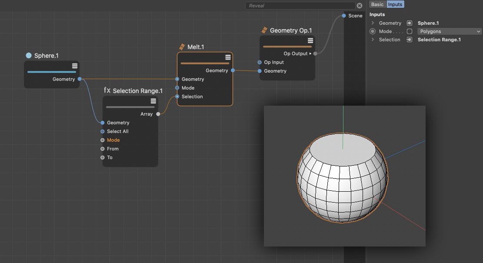Expand the Selection input row

(x=373, y=40)
